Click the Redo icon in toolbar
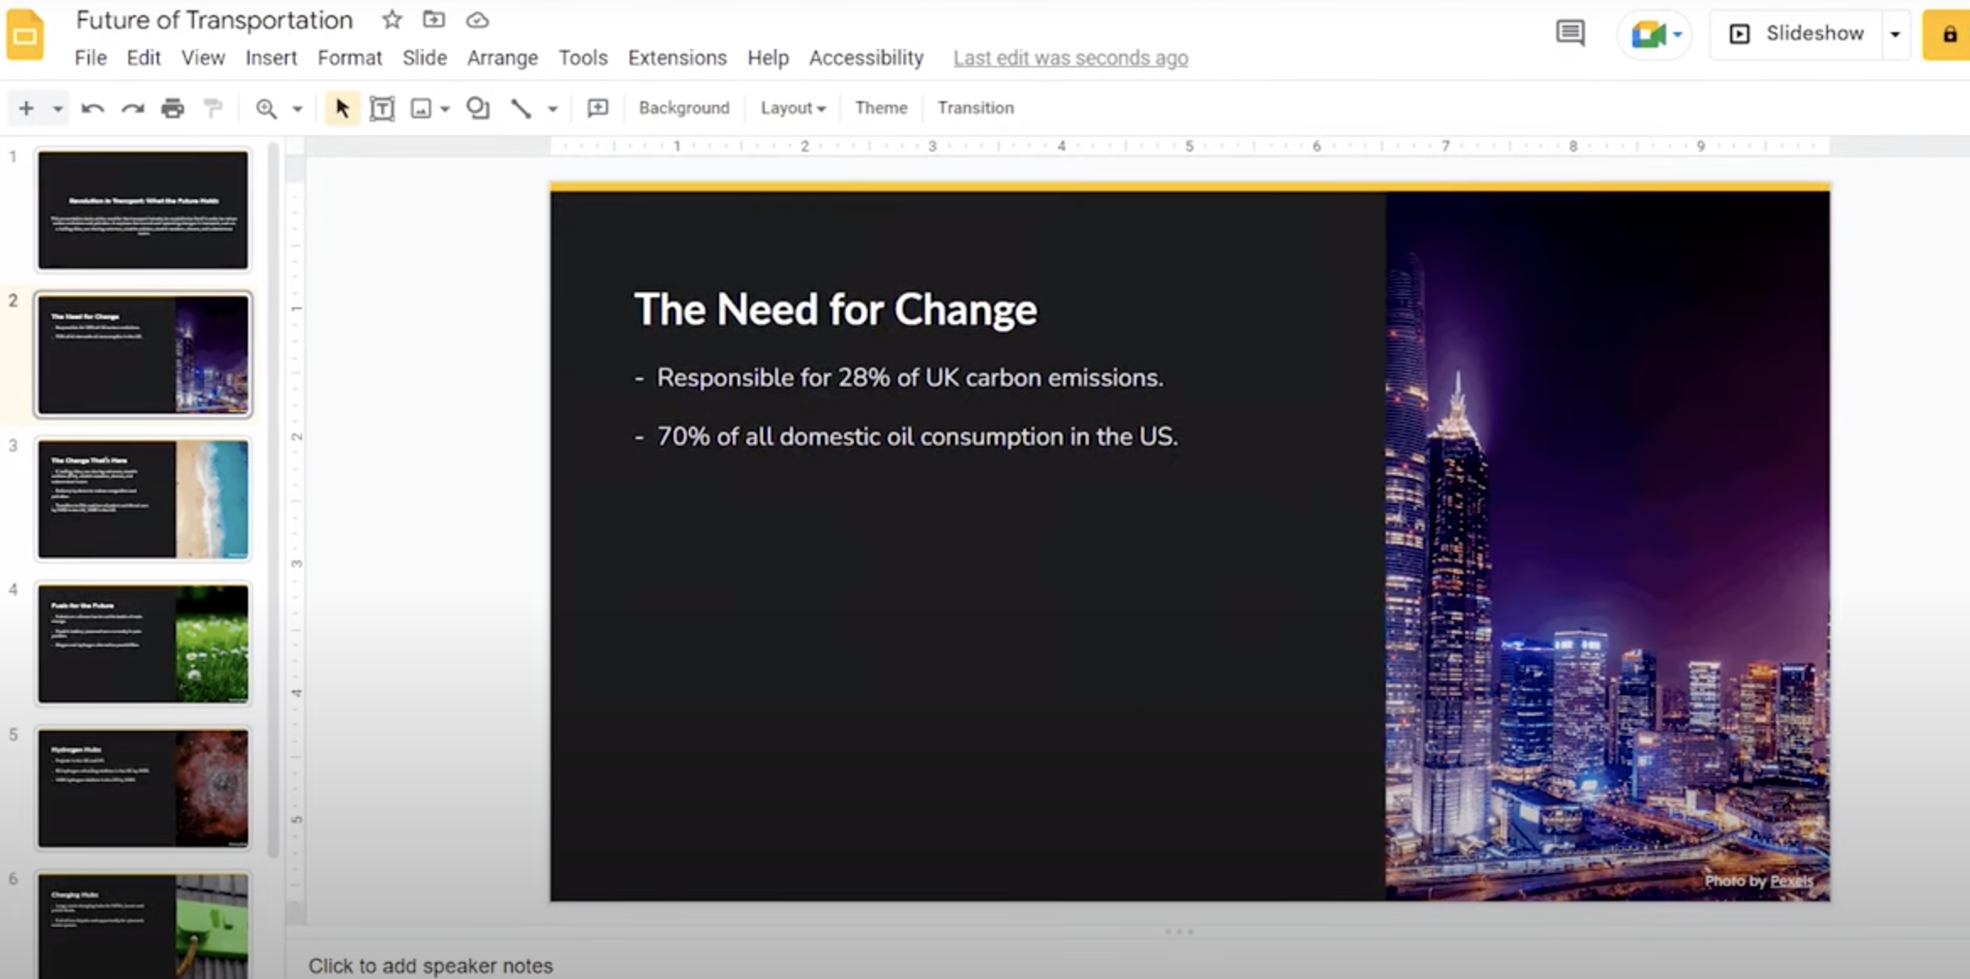The height and width of the screenshot is (979, 1970). 131,108
